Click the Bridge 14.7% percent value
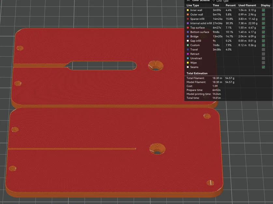 click(229, 37)
